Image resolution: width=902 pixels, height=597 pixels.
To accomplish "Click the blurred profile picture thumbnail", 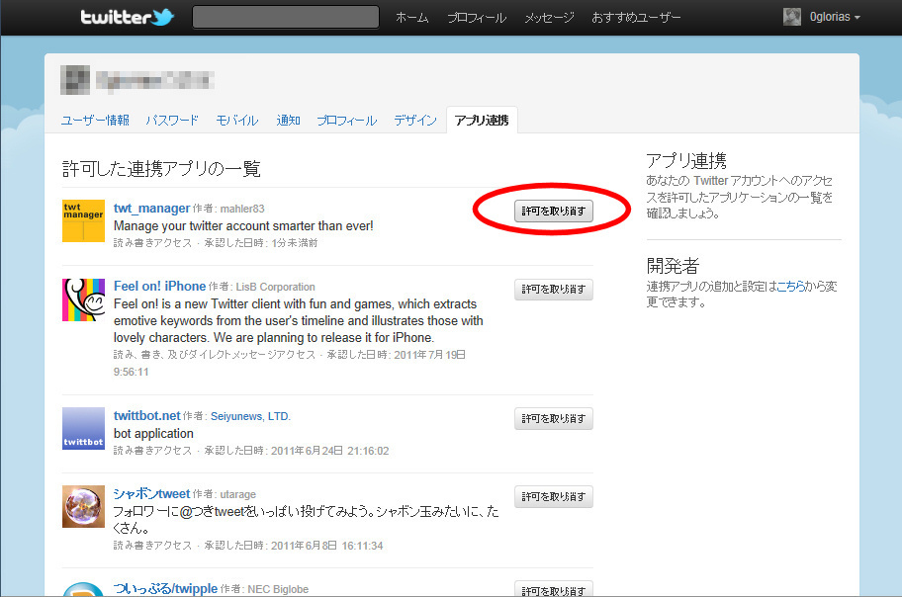I will coord(75,80).
